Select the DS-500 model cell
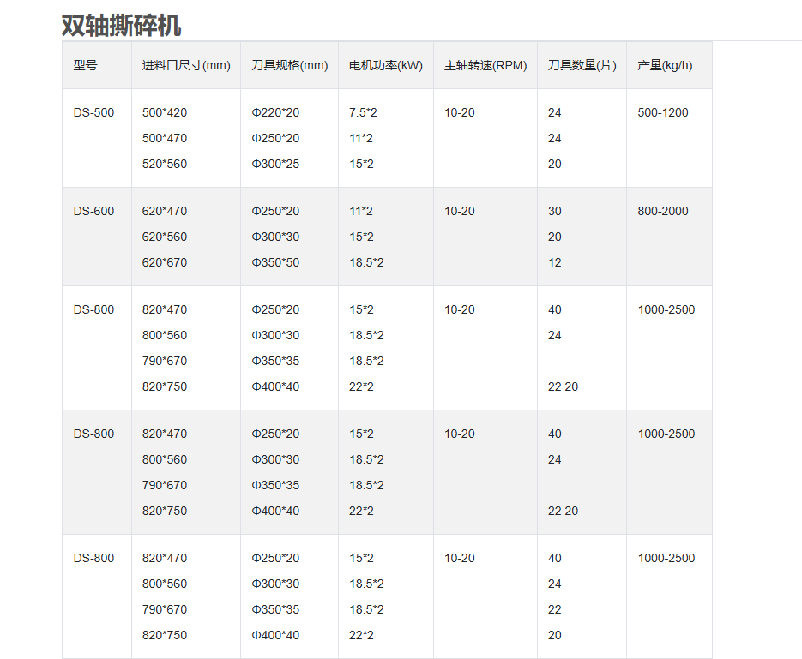802x659 pixels. (x=93, y=112)
